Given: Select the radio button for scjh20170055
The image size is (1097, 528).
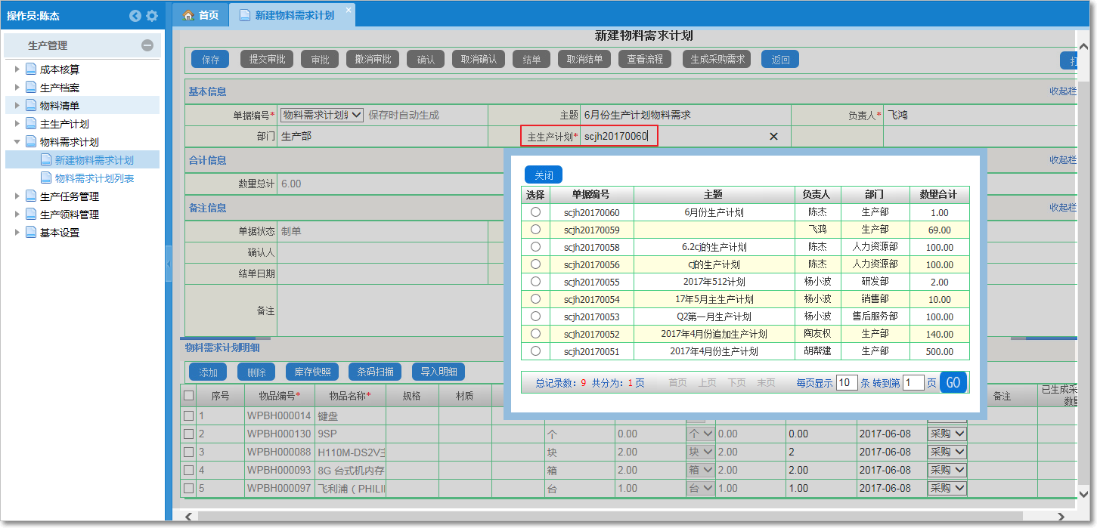Looking at the screenshot, I should [x=536, y=282].
